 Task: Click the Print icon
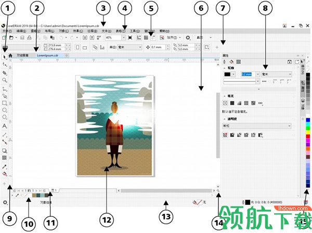coord(29,37)
